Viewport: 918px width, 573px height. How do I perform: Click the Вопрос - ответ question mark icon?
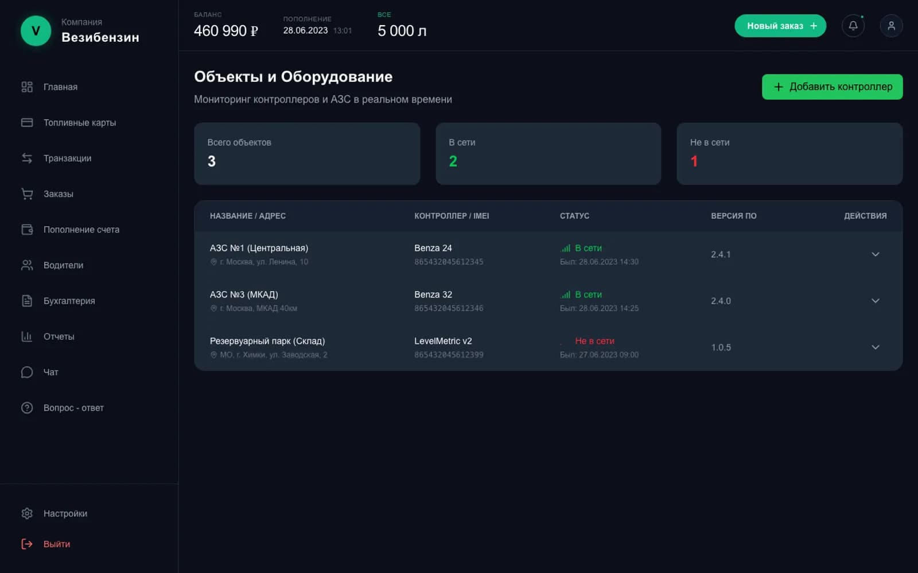27,408
